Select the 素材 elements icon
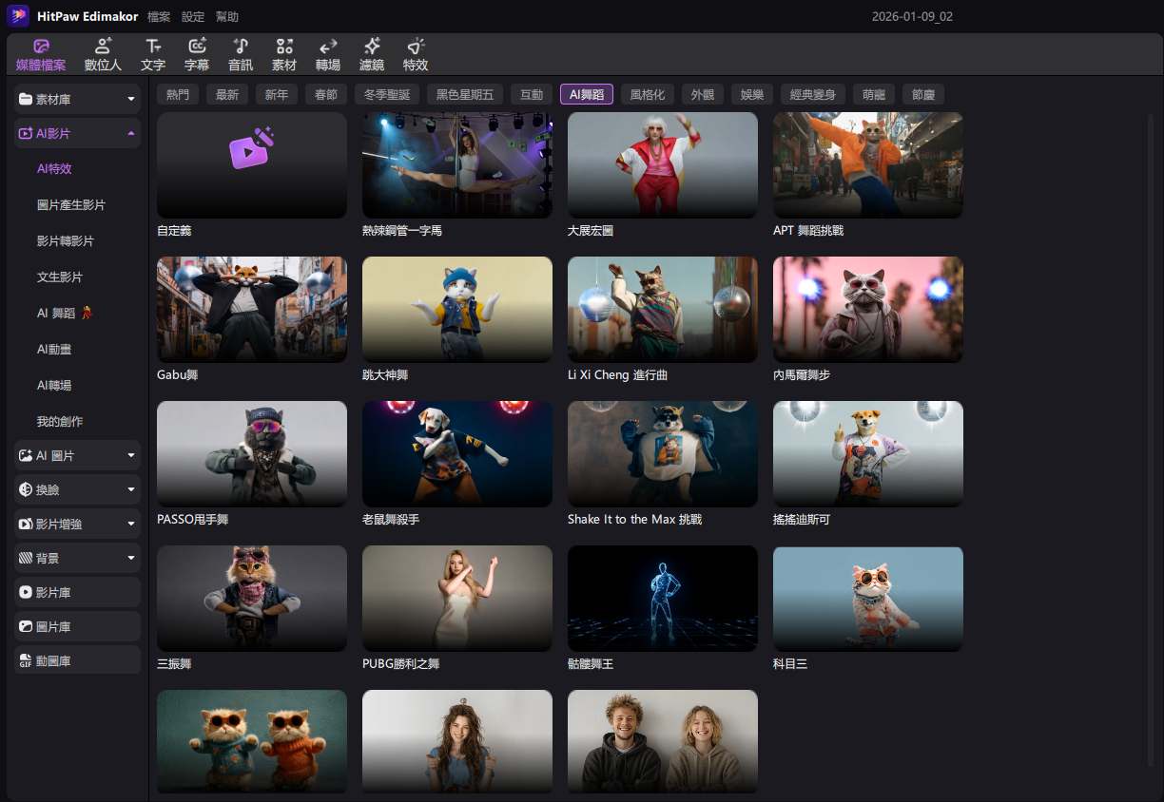This screenshot has width=1164, height=802. [284, 55]
